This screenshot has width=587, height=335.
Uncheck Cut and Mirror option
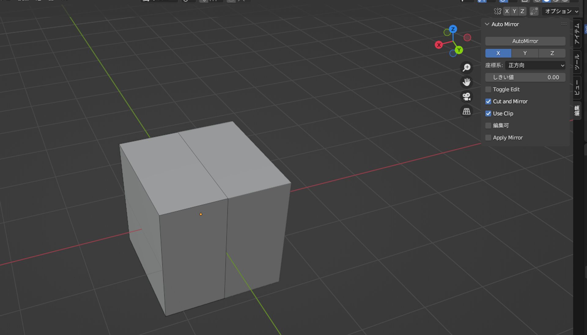click(x=488, y=101)
